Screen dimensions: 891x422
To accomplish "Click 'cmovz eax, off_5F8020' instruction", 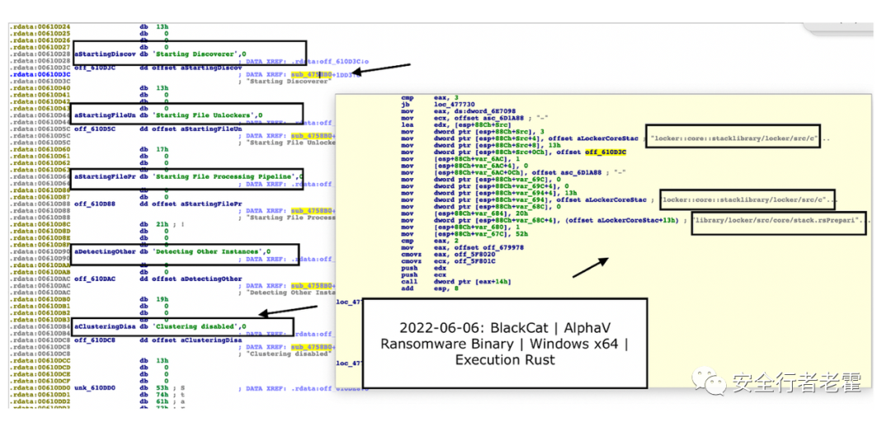I will (447, 255).
